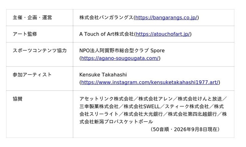The width and height of the screenshot is (246, 147).
Task: Click the 主催・企画・運営 row label
Action: (x=32, y=18)
